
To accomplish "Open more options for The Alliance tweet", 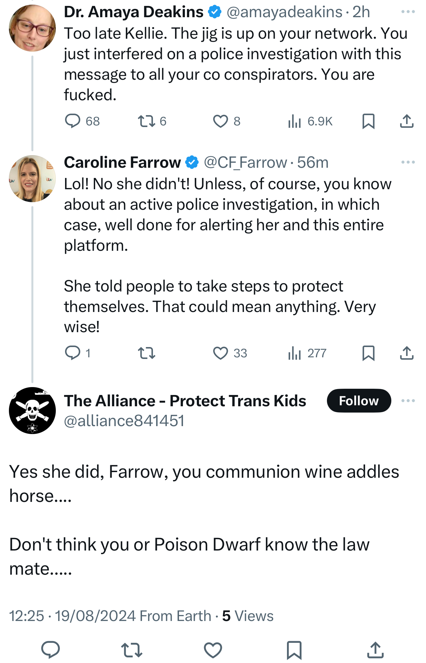I will pos(408,401).
